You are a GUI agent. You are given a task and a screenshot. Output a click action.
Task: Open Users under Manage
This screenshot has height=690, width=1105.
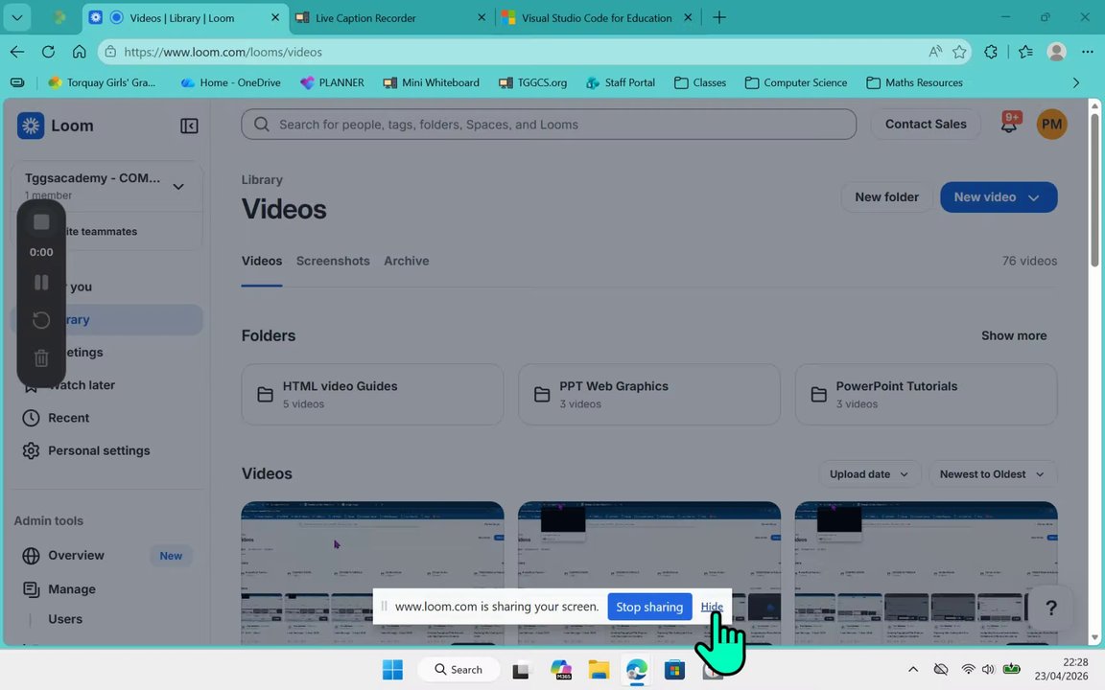point(65,619)
